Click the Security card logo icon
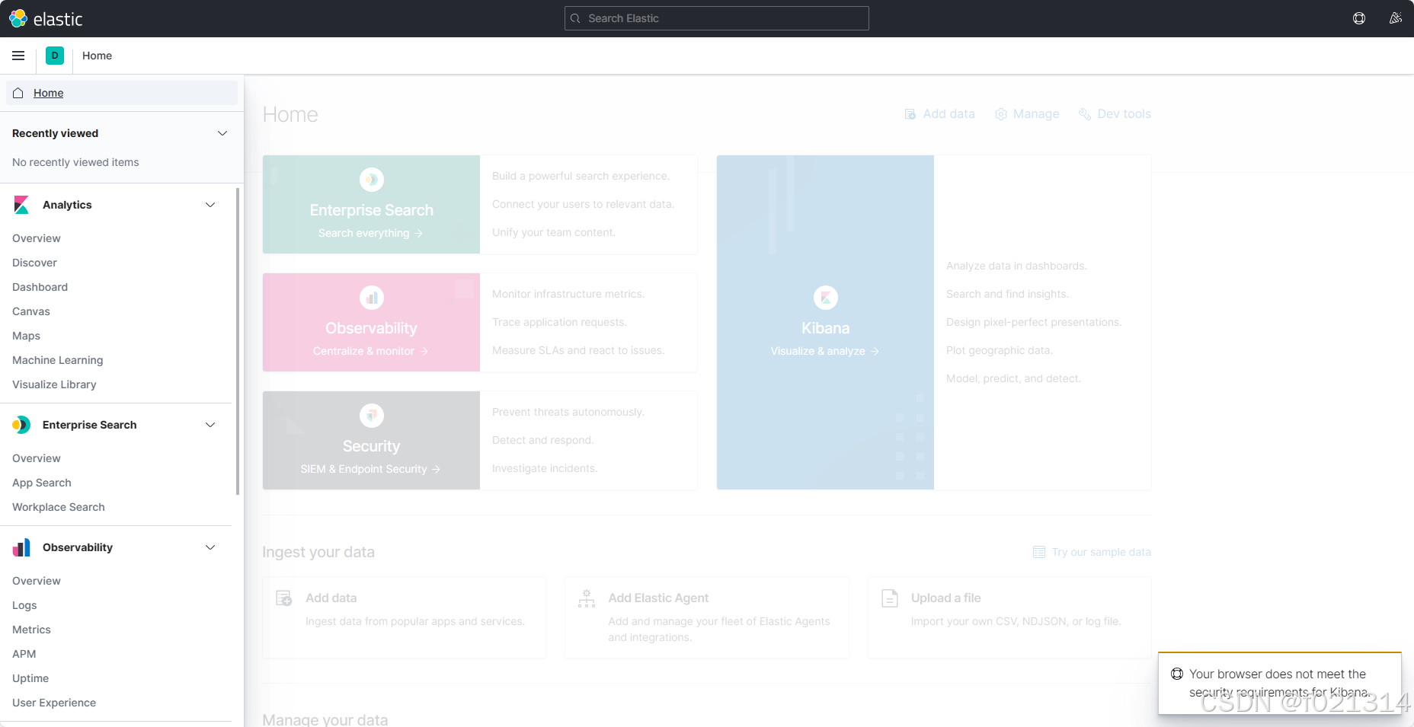Screen dimensions: 1414x727 [x=372, y=416]
